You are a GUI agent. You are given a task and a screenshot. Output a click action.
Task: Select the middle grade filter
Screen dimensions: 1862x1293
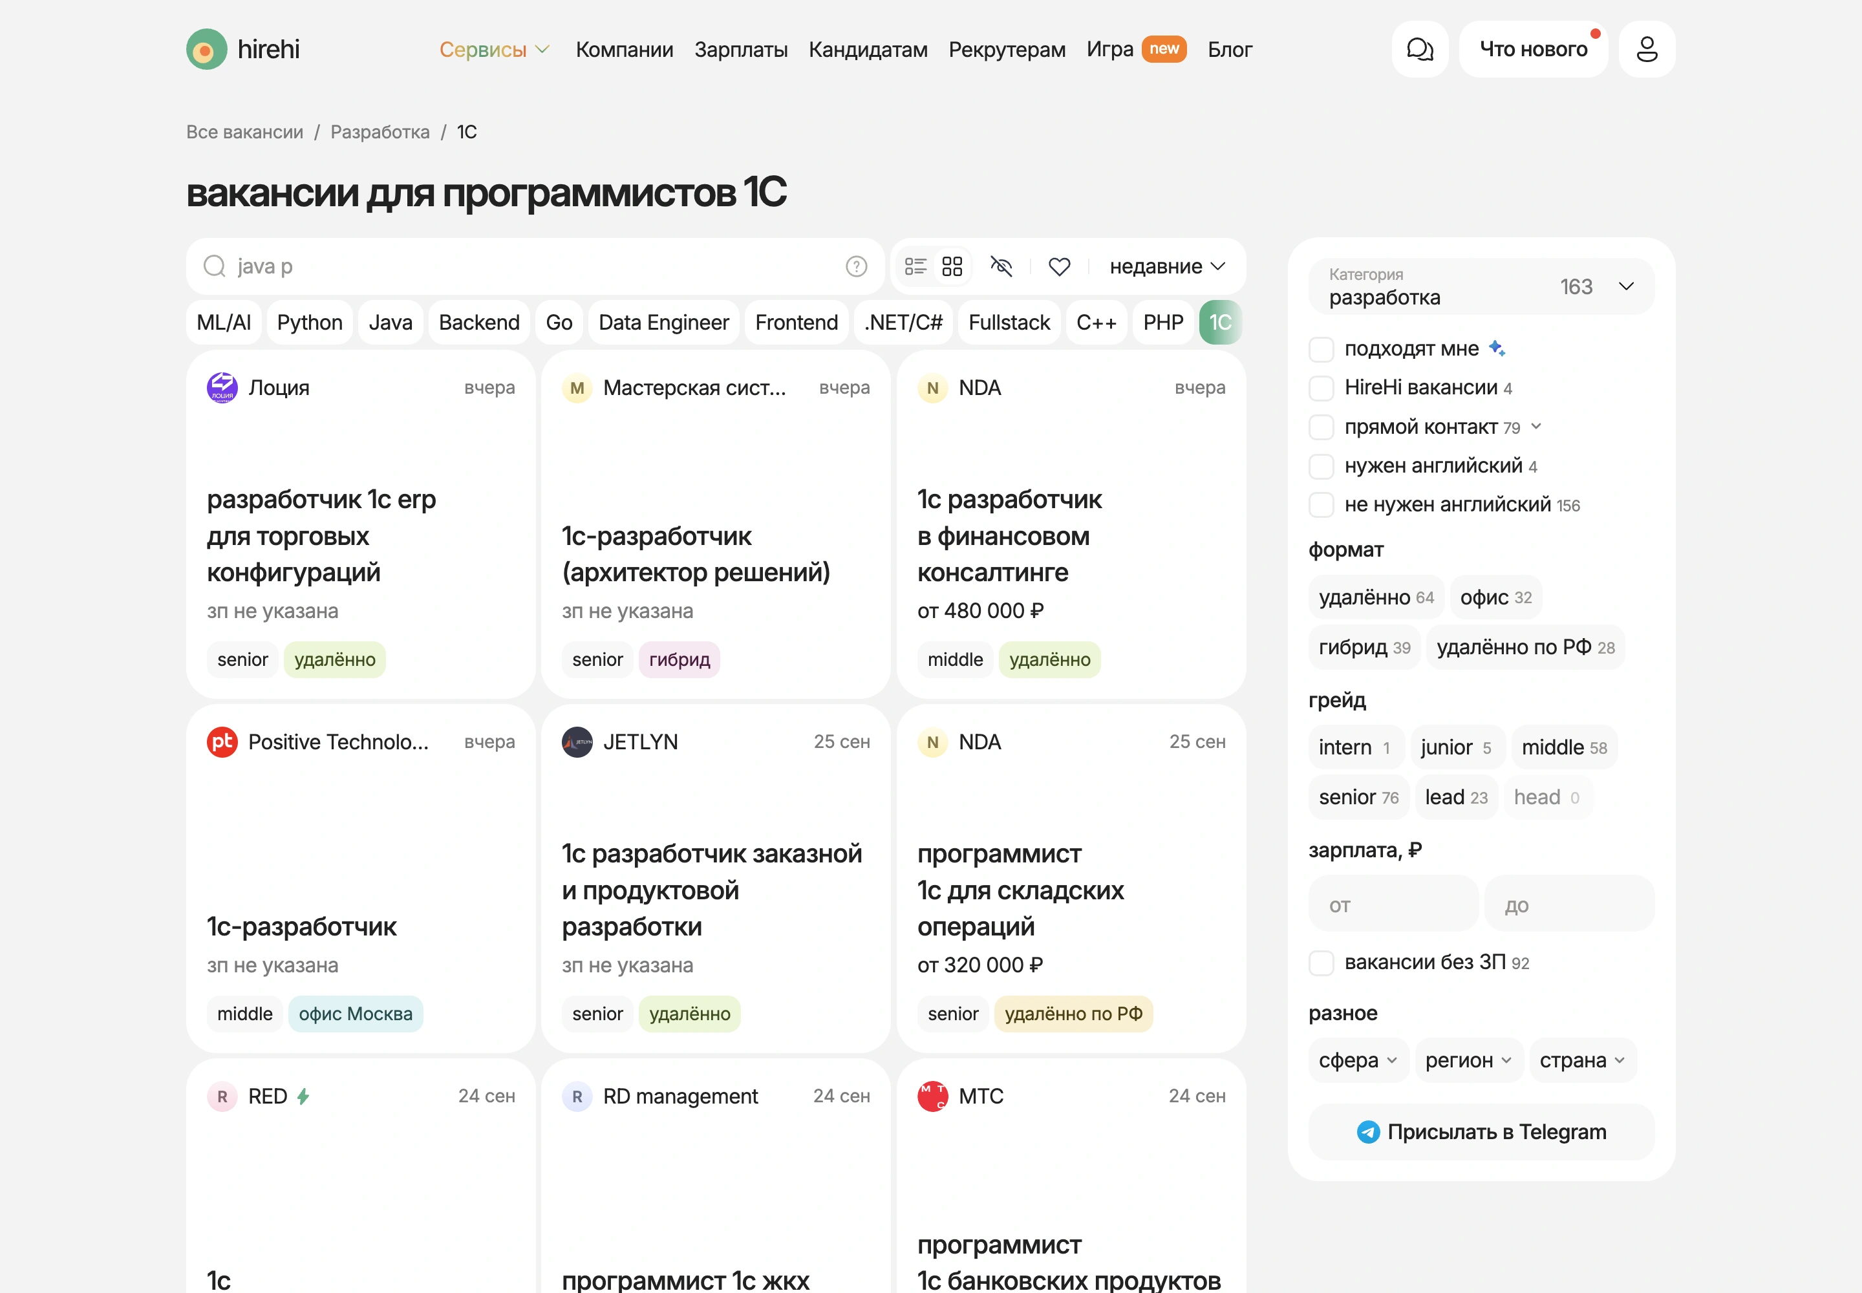pyautogui.click(x=1564, y=747)
